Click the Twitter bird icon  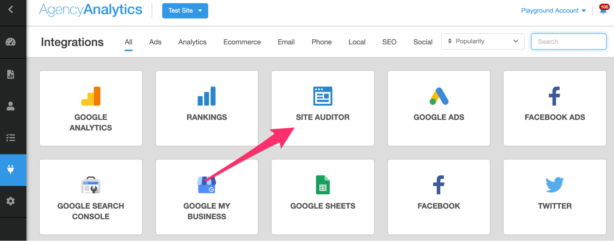click(555, 185)
